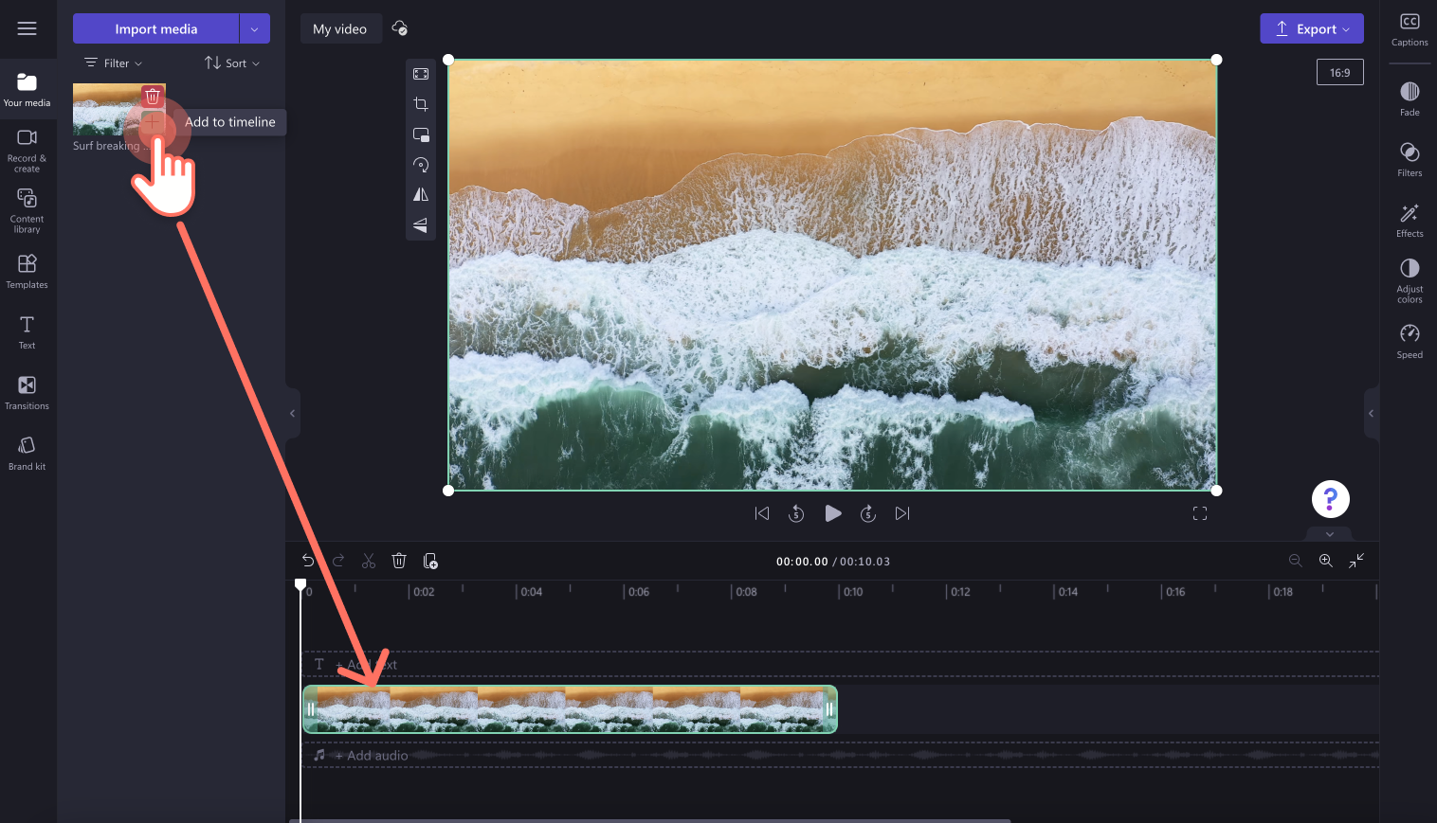Skip to the start of the video
The width and height of the screenshot is (1437, 823).
point(762,513)
